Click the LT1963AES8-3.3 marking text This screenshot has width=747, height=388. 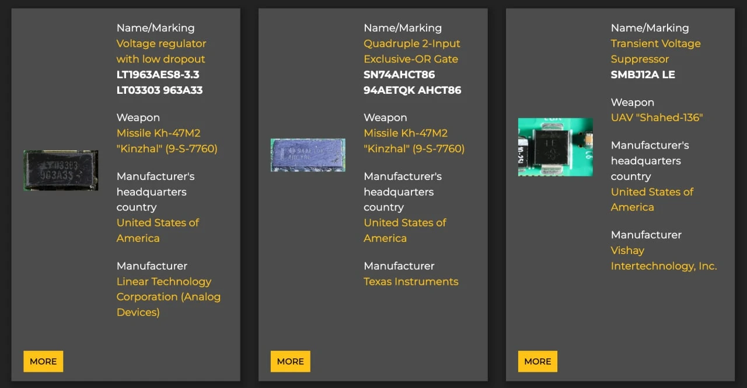click(x=158, y=75)
